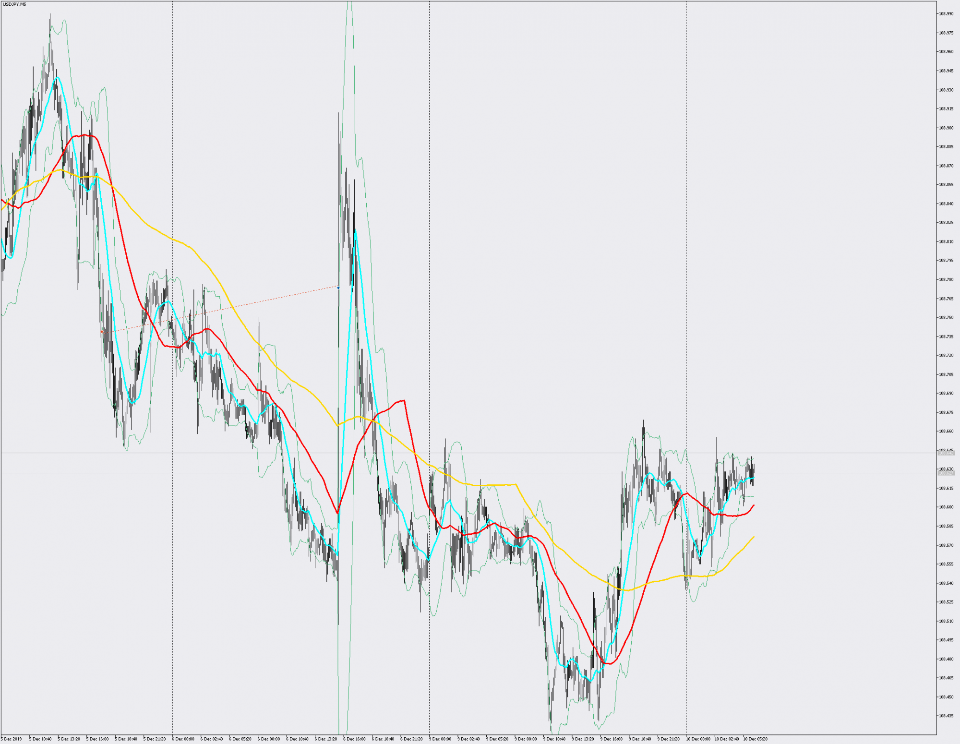Screen dimensions: 960x744
Task: Click the 5 Dec 16:00 time label
Action: (97, 739)
